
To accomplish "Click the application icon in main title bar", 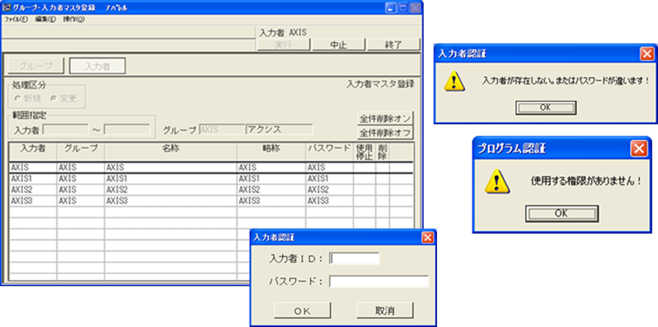I will [6, 8].
